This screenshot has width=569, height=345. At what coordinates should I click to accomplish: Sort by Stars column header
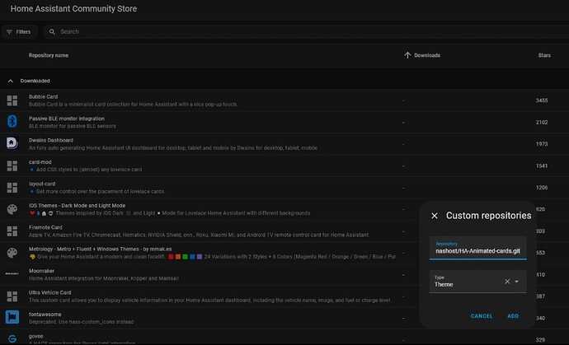click(544, 55)
